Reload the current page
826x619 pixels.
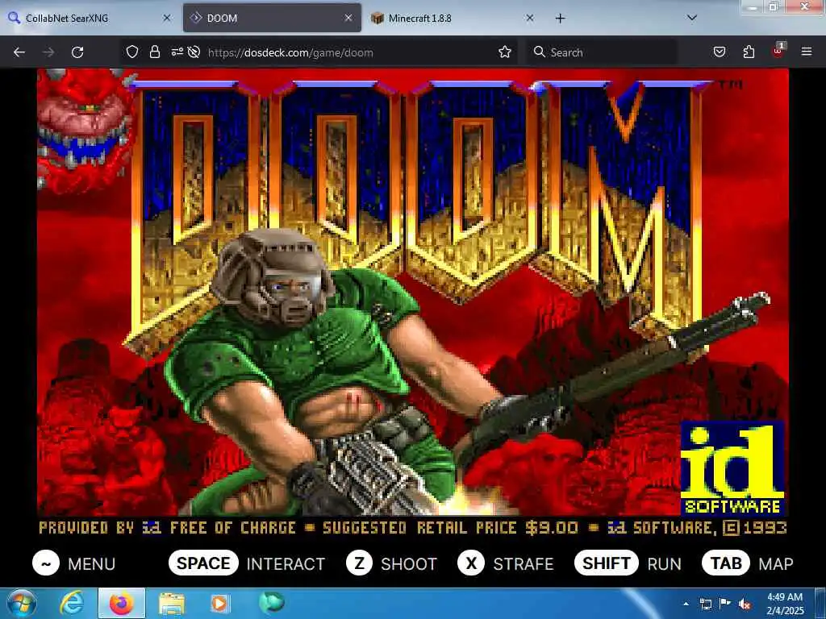77,52
